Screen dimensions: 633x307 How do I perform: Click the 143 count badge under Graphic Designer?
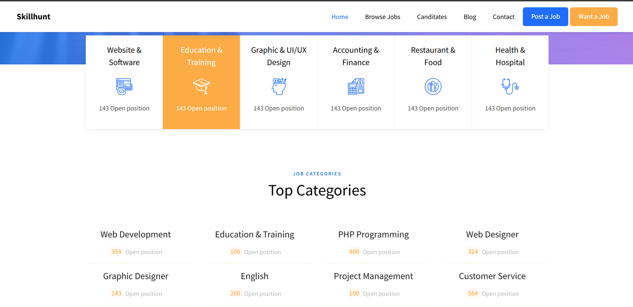[x=116, y=294]
